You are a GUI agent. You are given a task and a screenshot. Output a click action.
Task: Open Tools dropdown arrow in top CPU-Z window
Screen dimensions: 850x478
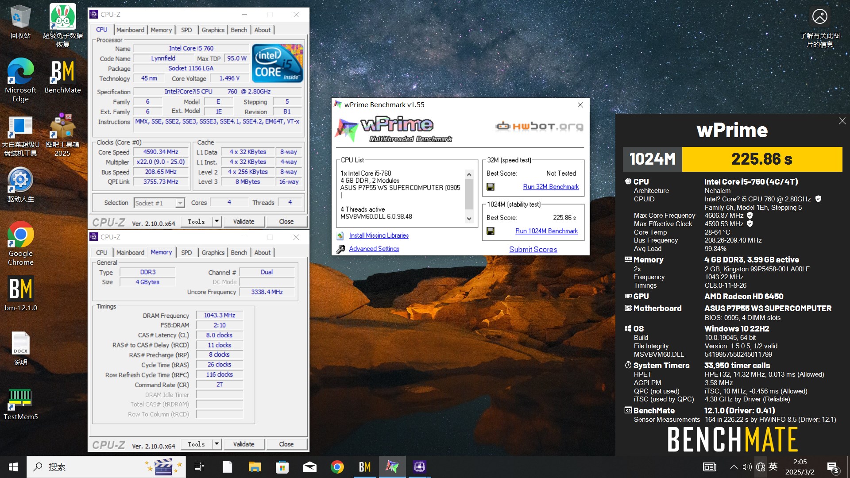216,221
